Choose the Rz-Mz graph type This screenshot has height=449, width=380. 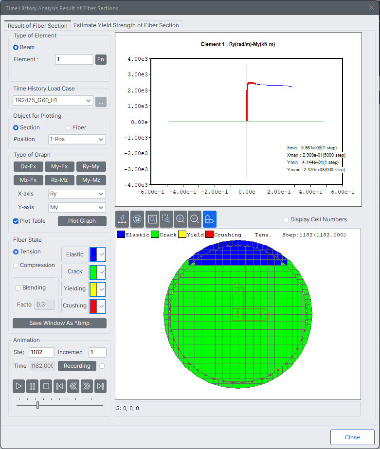tap(59, 180)
